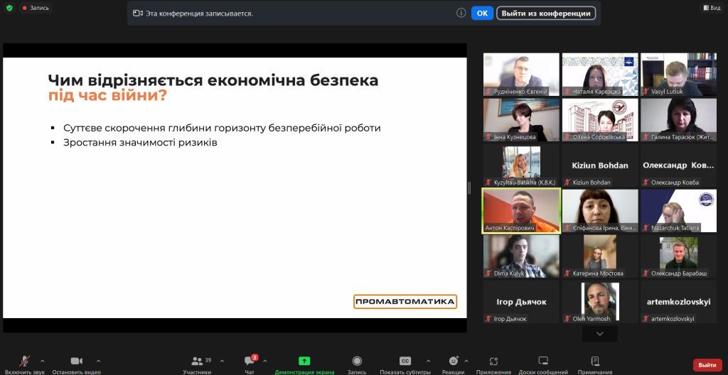Open the Примечания notes panel

[x=595, y=365]
